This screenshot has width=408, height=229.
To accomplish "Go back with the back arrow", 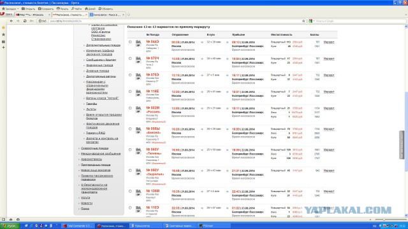I will click(x=11, y=21).
